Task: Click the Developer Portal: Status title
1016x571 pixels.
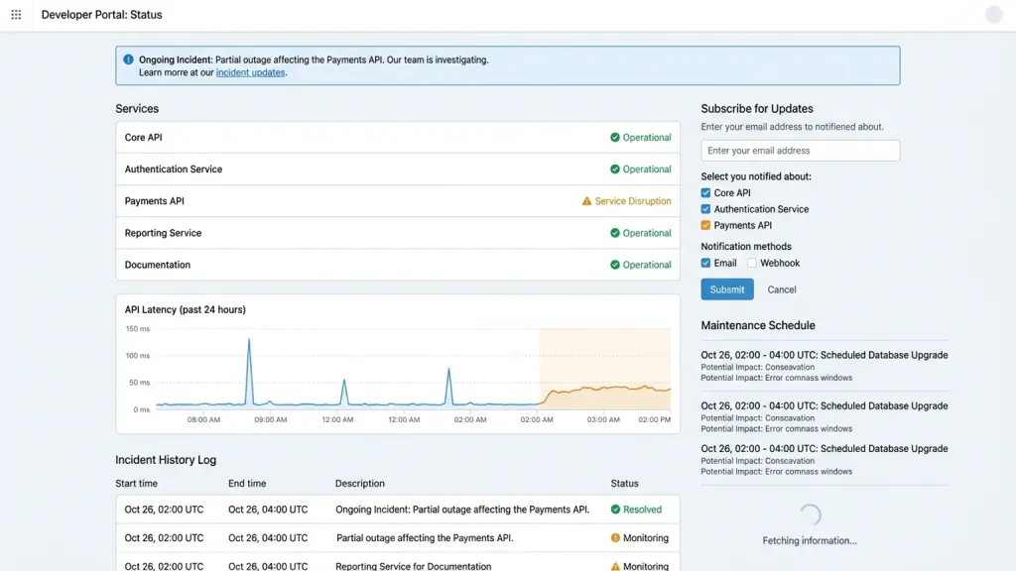Action: (x=102, y=14)
